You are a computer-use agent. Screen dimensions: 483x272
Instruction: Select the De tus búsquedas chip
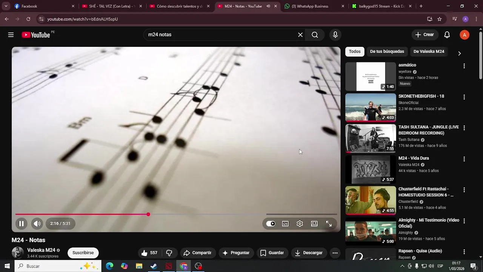(387, 51)
